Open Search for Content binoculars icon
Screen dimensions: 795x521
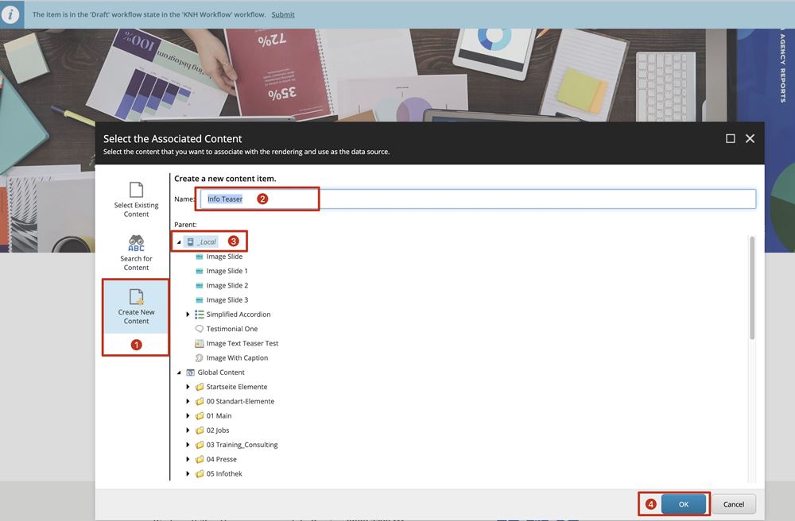pyautogui.click(x=136, y=243)
